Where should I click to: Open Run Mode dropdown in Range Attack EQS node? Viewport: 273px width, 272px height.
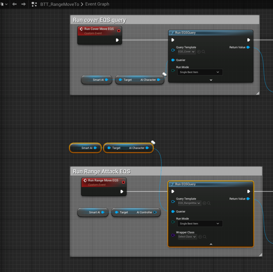point(200,224)
